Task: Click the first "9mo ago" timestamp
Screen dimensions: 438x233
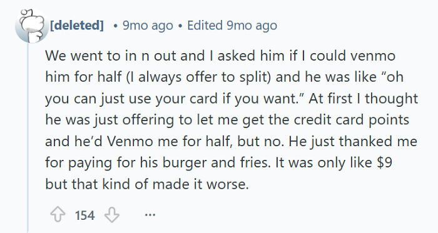Action: tap(148, 26)
